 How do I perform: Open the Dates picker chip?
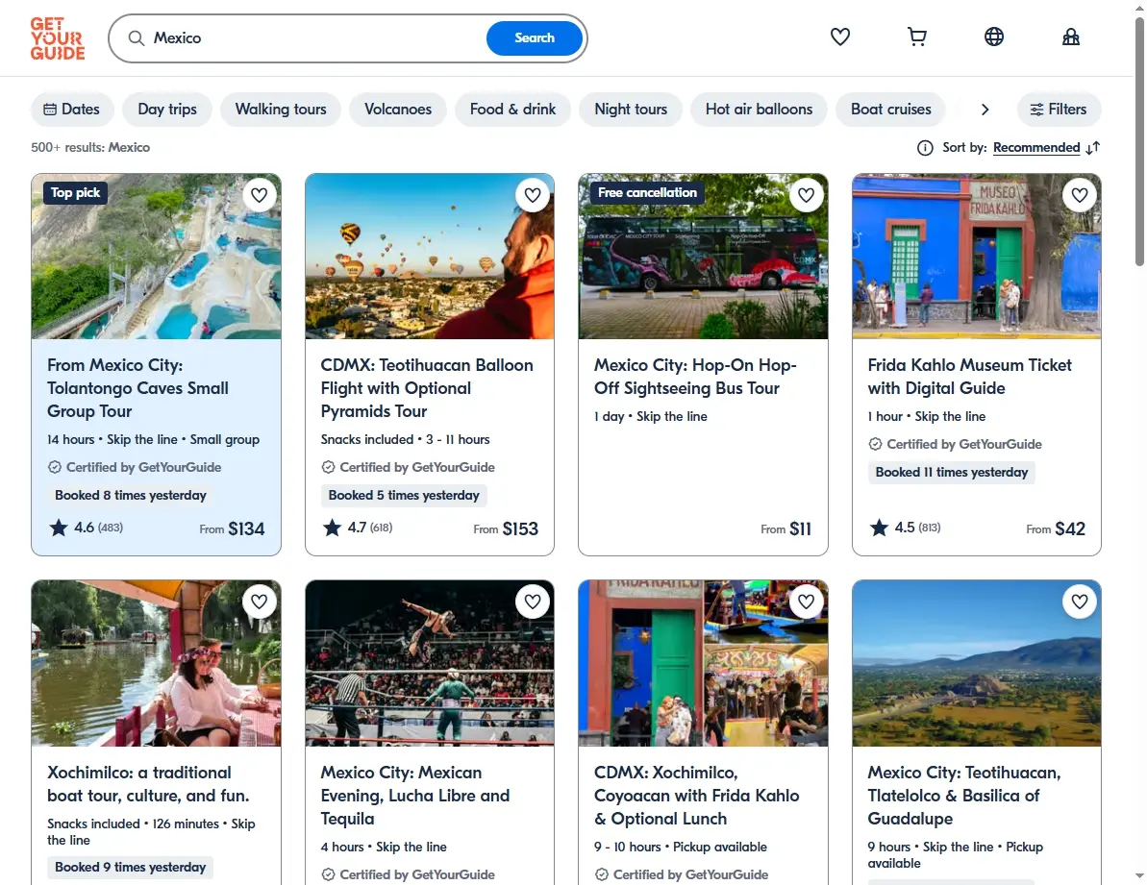72,110
